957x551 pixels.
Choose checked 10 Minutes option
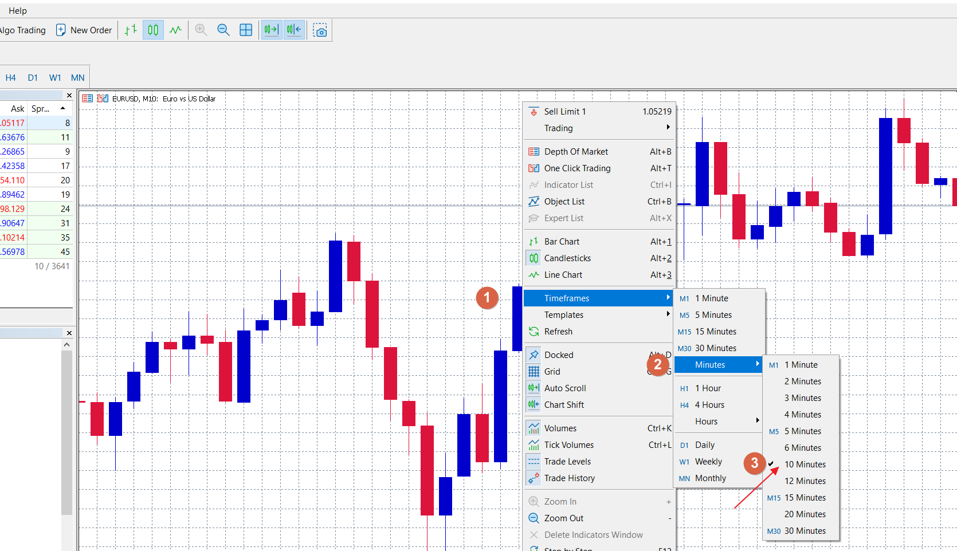click(801, 465)
